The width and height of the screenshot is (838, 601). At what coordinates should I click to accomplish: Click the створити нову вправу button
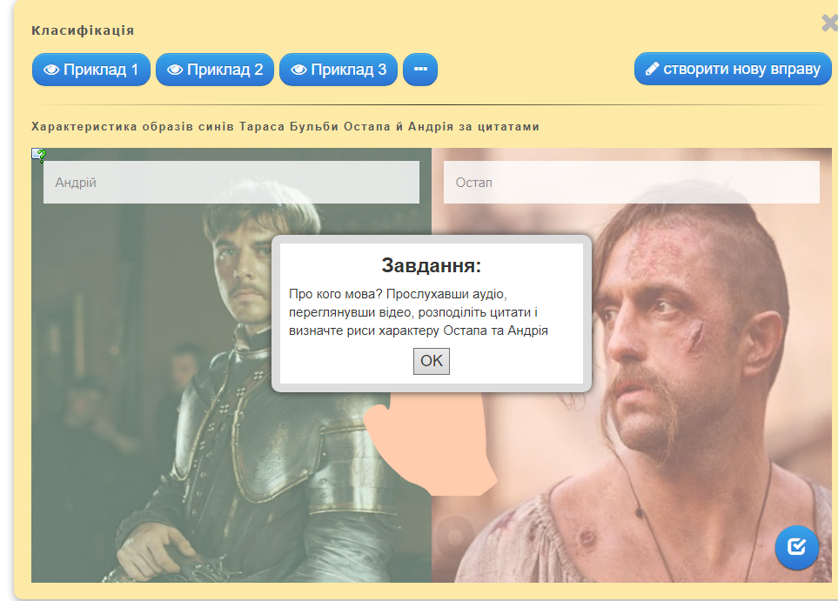[x=733, y=69]
